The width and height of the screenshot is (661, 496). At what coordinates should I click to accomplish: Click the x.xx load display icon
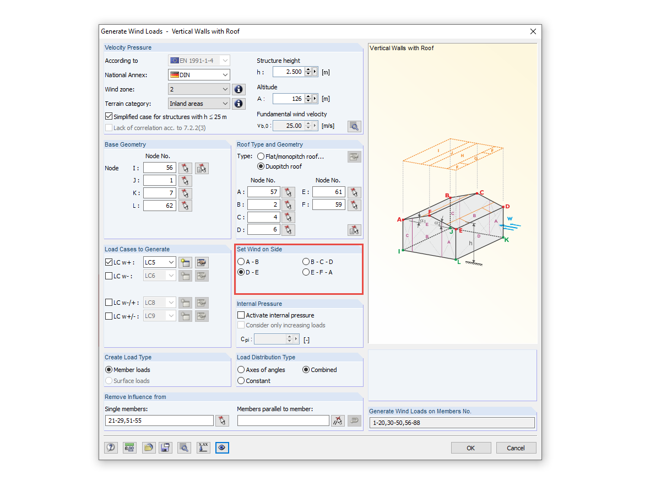[203, 448]
